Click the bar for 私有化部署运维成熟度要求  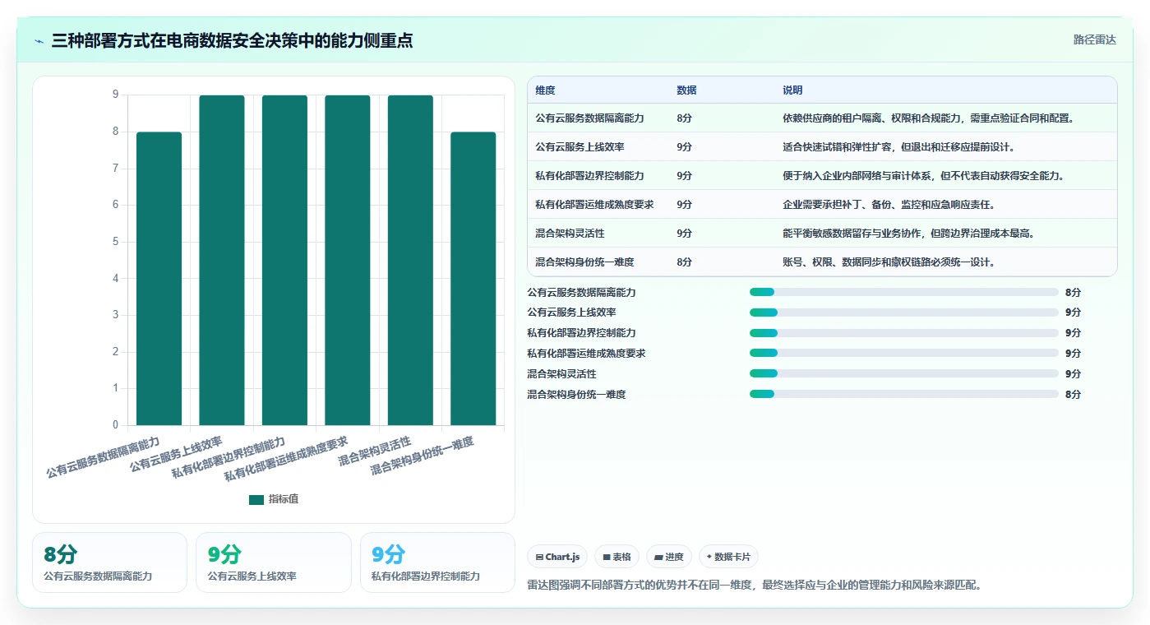[348, 260]
